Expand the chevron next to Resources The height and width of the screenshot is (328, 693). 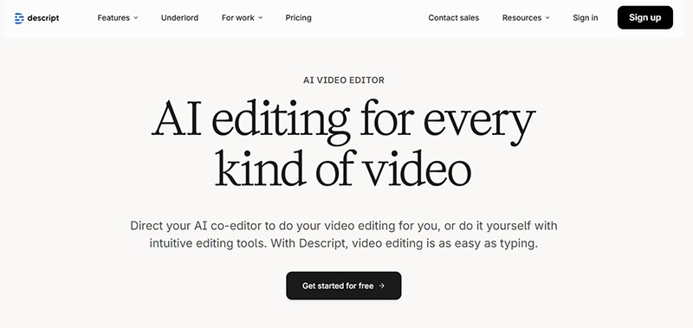(x=547, y=17)
